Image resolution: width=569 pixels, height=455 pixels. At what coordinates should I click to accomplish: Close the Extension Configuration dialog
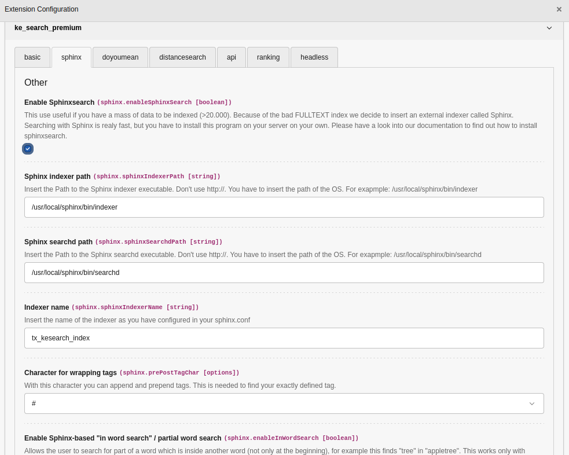pos(559,9)
